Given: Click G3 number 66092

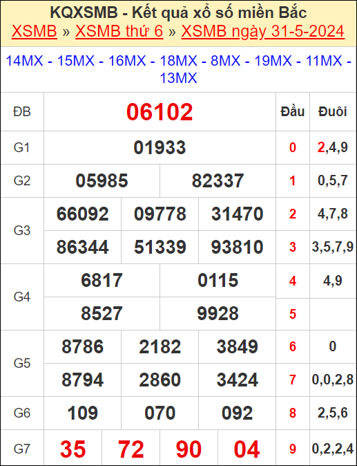Looking at the screenshot, I should click(82, 214).
